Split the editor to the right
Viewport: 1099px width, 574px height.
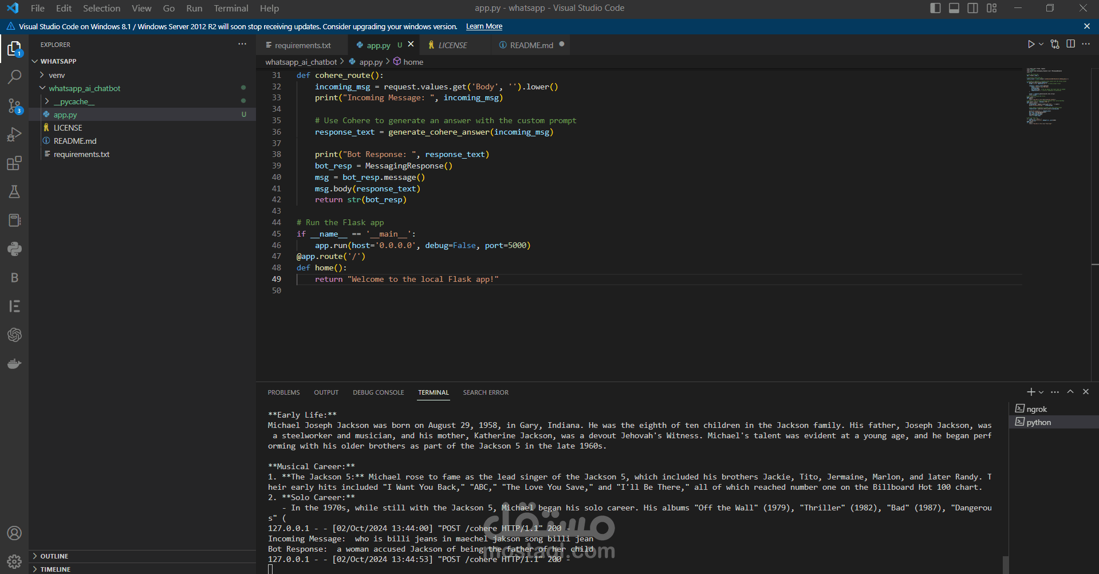pos(1070,44)
